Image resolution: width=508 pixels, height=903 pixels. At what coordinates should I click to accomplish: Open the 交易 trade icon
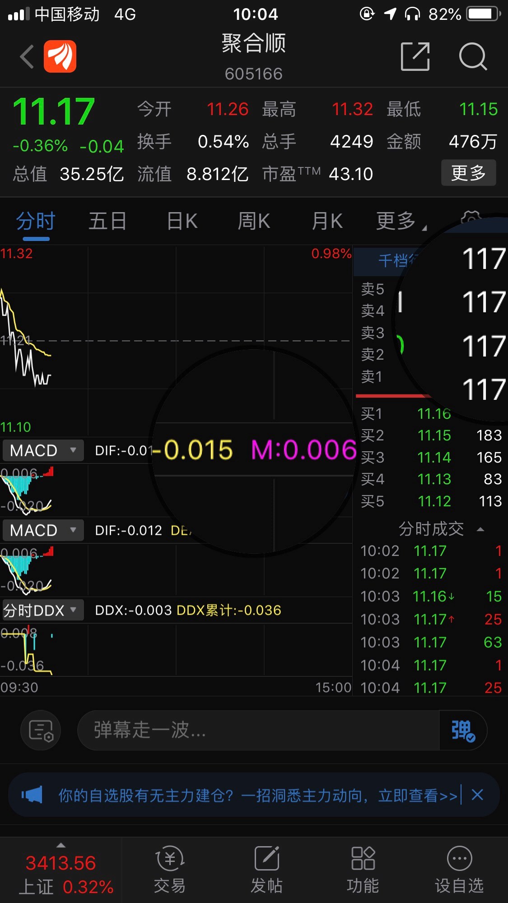[170, 870]
